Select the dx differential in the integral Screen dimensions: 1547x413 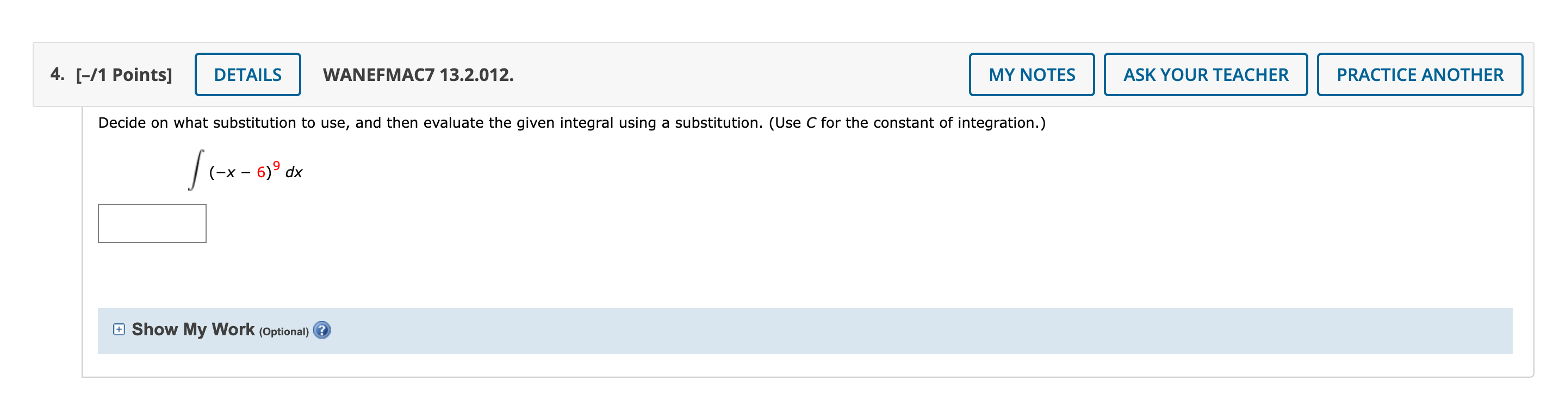tap(294, 173)
